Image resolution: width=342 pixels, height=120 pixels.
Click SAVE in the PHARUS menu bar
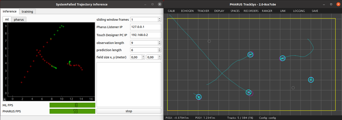(315, 11)
